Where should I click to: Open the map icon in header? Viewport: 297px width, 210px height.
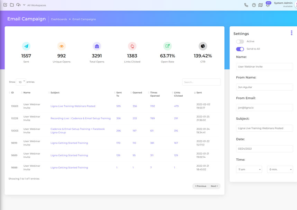tap(261, 5)
